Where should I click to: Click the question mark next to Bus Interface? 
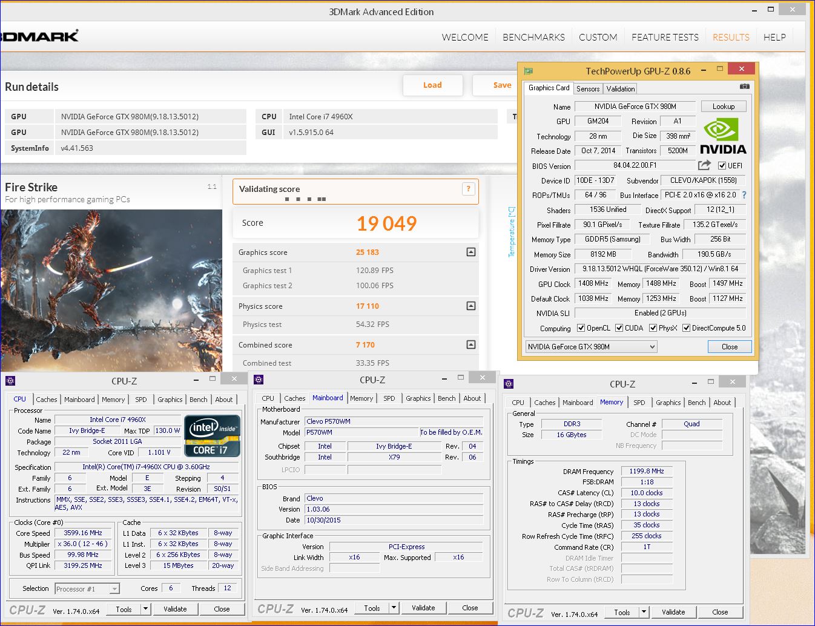(744, 195)
